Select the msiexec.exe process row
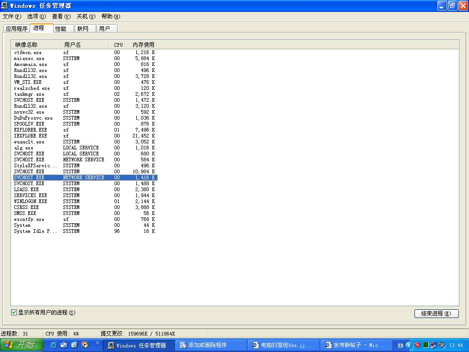 pyautogui.click(x=85, y=58)
